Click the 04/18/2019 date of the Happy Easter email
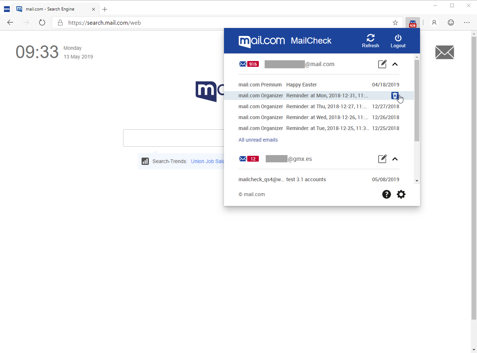Screen dimensions: 477x353 click(386, 85)
